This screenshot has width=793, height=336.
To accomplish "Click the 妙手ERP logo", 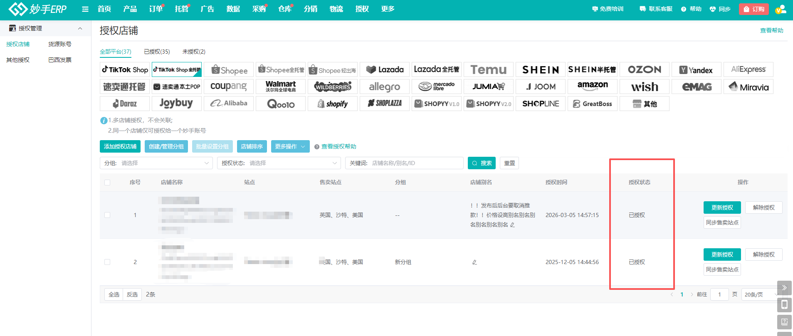I will tap(37, 9).
